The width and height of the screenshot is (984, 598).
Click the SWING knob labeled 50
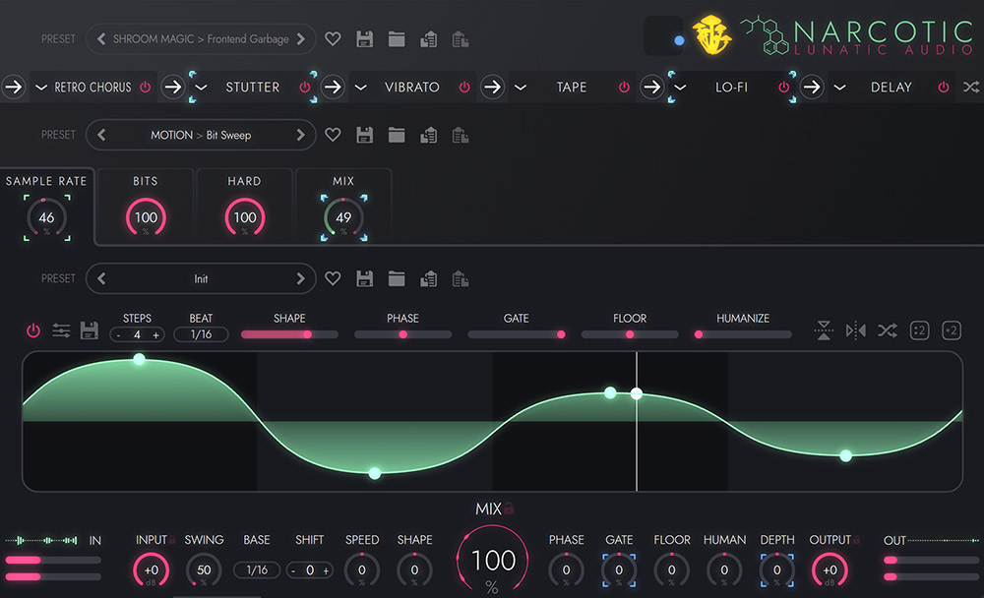click(x=204, y=570)
